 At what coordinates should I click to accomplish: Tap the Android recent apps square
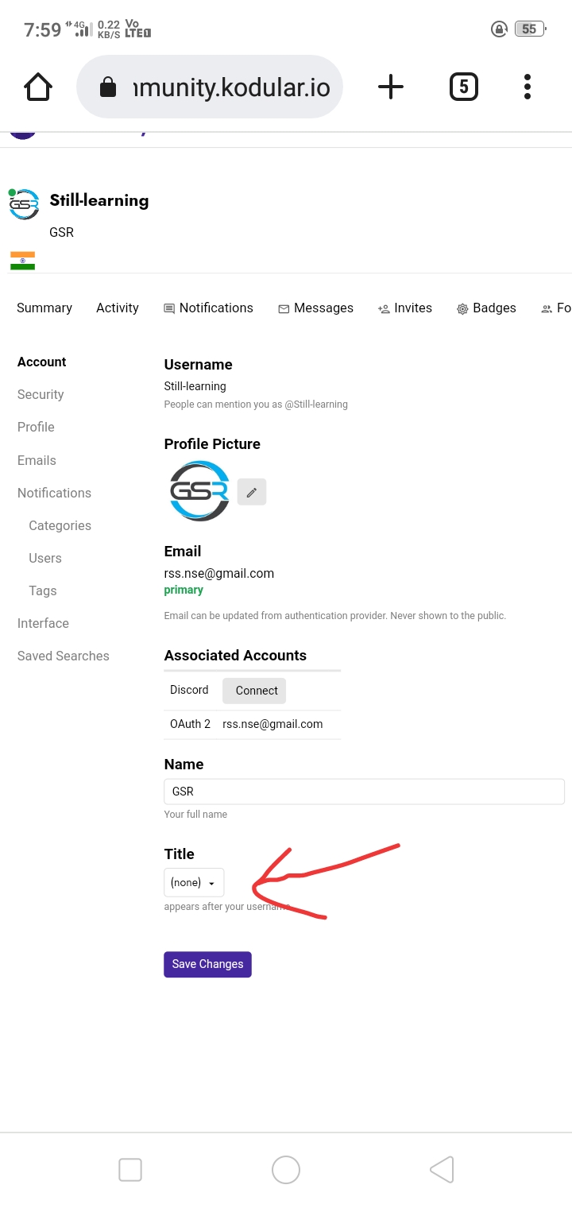pos(130,1169)
